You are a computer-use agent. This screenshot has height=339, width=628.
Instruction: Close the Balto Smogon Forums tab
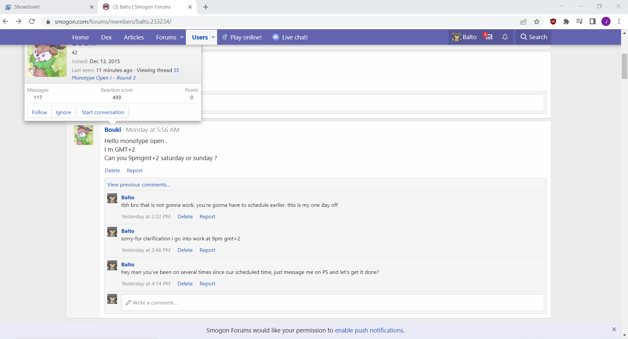pyautogui.click(x=190, y=7)
